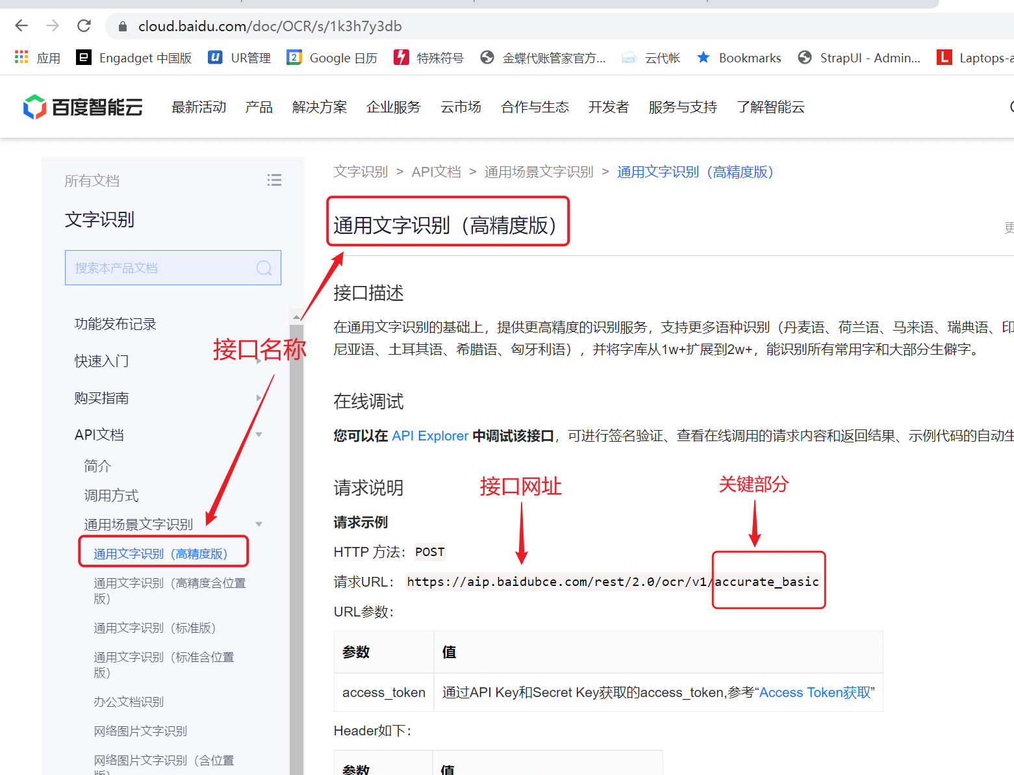Open the Access Token获取 link

click(815, 692)
